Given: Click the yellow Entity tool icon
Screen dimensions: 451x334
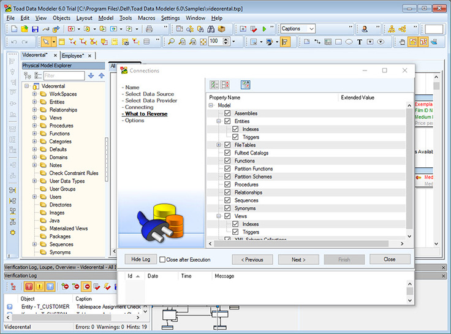Looking at the screenshot, I should pyautogui.click(x=61, y=42).
